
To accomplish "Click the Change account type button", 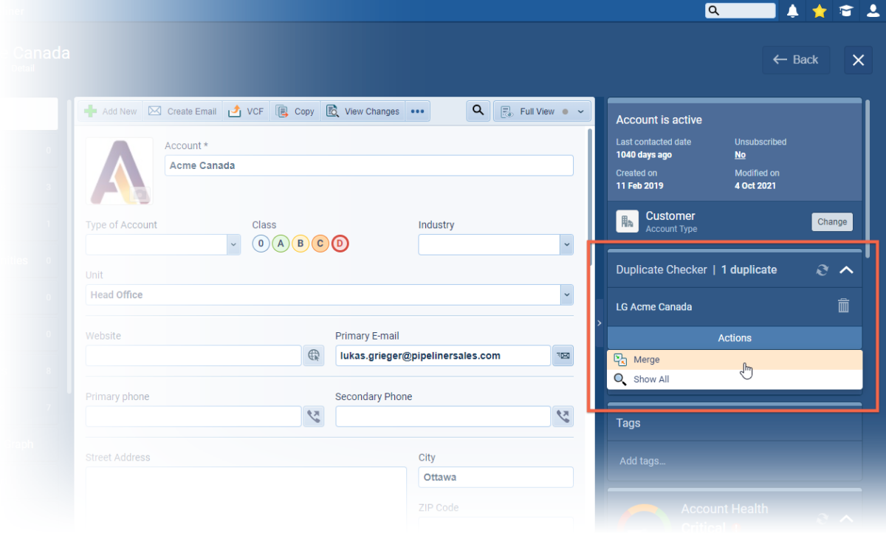I will tap(832, 221).
